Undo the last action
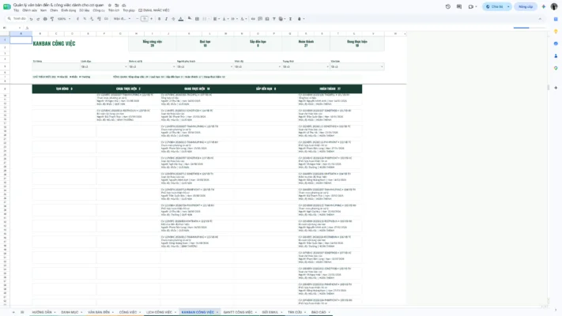The height and width of the screenshot is (316, 562). (x=31, y=19)
